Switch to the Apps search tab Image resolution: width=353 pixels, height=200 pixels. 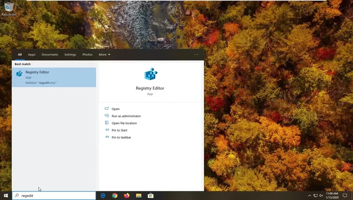tap(31, 54)
